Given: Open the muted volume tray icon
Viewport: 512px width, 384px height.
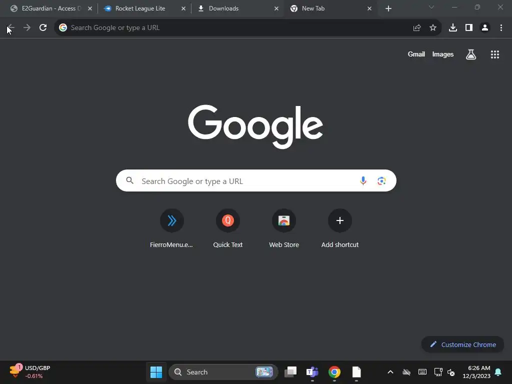Looking at the screenshot, I should (x=451, y=372).
